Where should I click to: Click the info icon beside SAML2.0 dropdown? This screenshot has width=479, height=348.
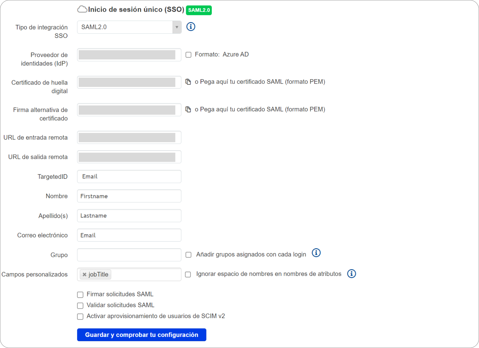(x=191, y=27)
